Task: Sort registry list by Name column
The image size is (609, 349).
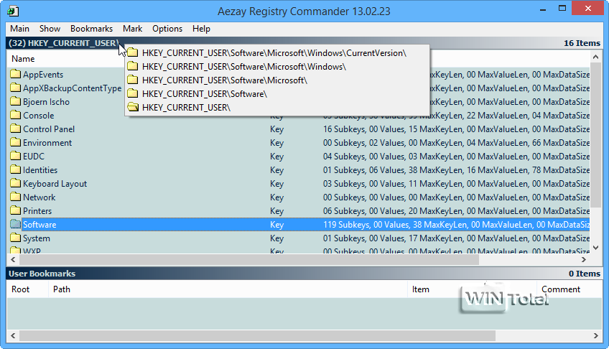Action: 23,59
